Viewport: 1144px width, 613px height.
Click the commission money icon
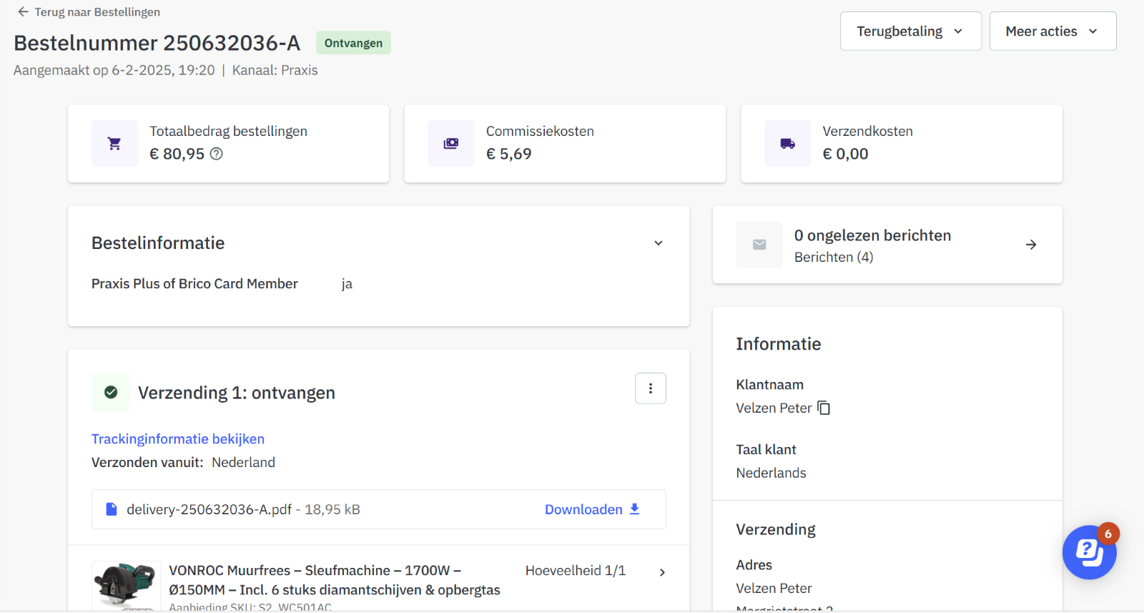[x=450, y=144]
